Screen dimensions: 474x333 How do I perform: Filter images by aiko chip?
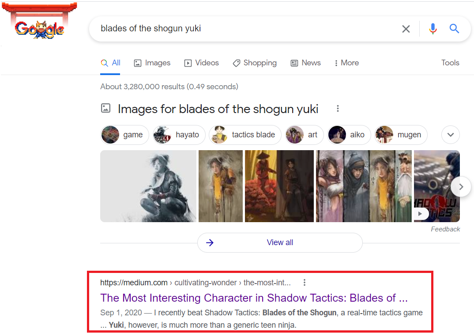pyautogui.click(x=349, y=135)
